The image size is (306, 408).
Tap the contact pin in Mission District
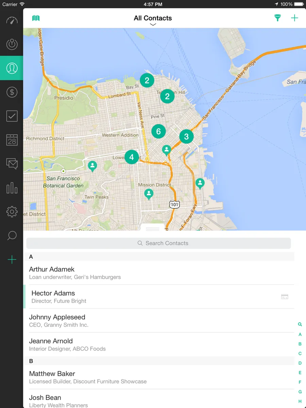149,194
